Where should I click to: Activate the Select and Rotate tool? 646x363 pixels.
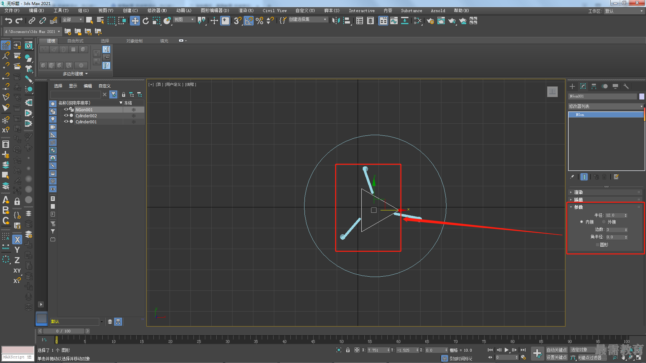146,21
